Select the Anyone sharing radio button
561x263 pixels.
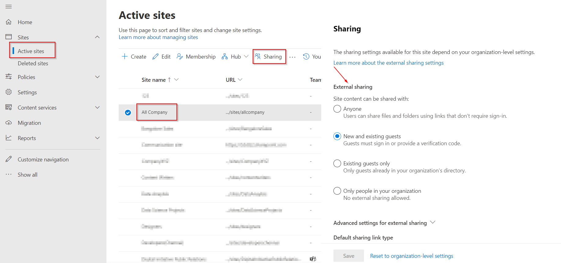point(337,109)
